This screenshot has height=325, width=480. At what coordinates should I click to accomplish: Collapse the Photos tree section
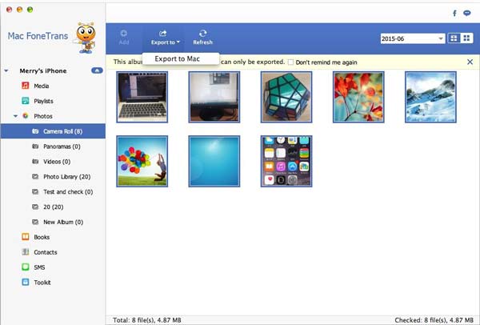point(16,116)
